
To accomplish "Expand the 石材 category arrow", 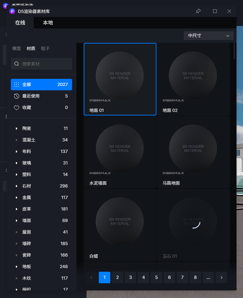I will pyautogui.click(x=17, y=186).
